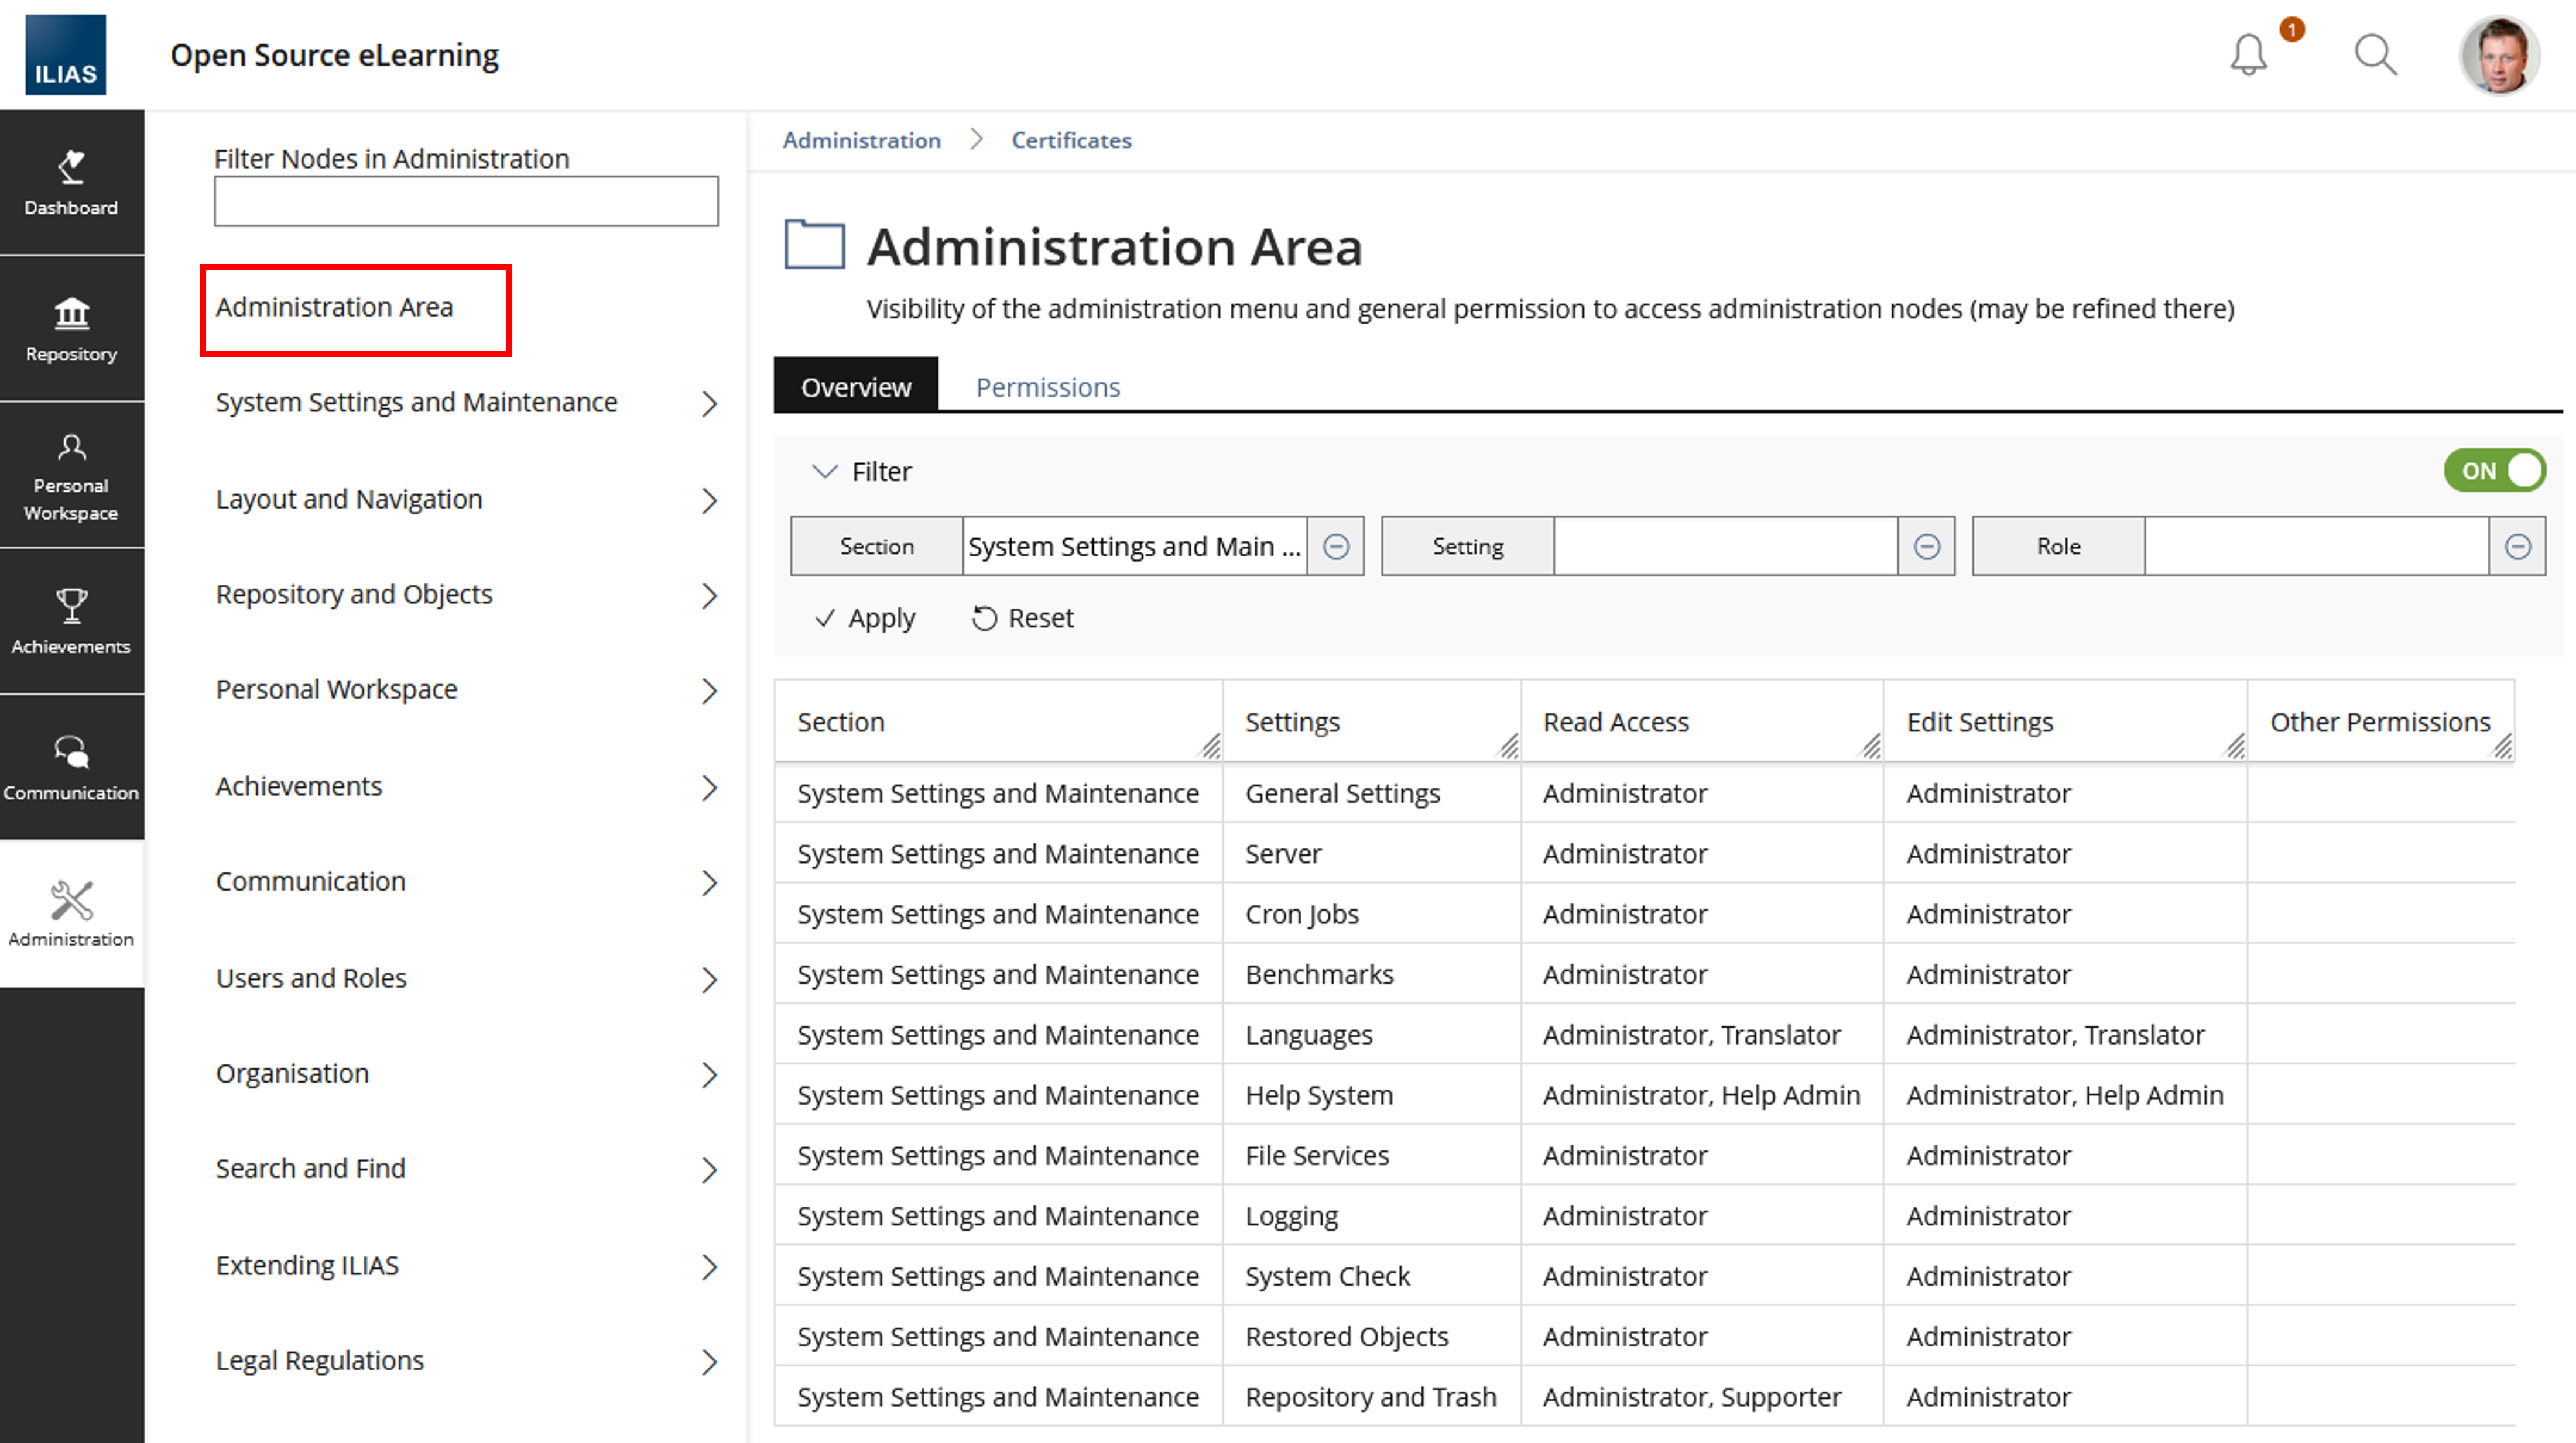Open the notification bell
The image size is (2576, 1443).
click(2248, 55)
